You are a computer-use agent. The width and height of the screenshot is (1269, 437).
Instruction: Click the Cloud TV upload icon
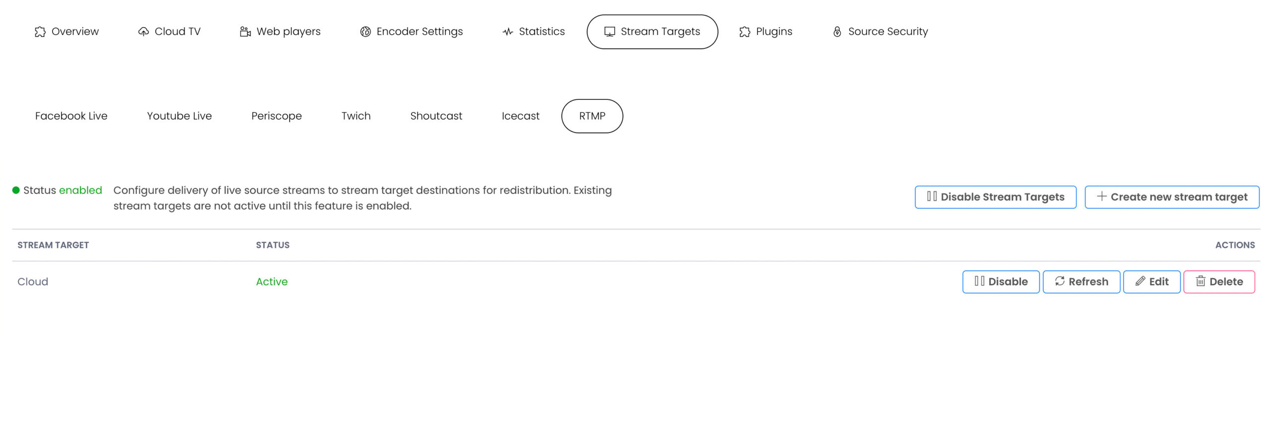click(143, 32)
